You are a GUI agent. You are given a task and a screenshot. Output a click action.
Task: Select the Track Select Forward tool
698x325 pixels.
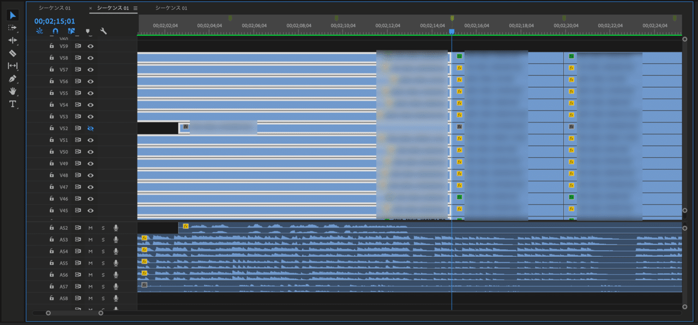pos(13,27)
